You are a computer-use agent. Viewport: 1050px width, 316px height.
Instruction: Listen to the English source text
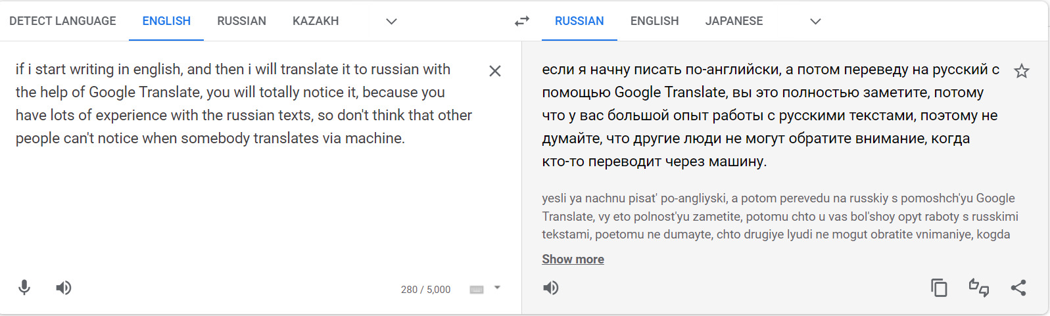tap(64, 288)
